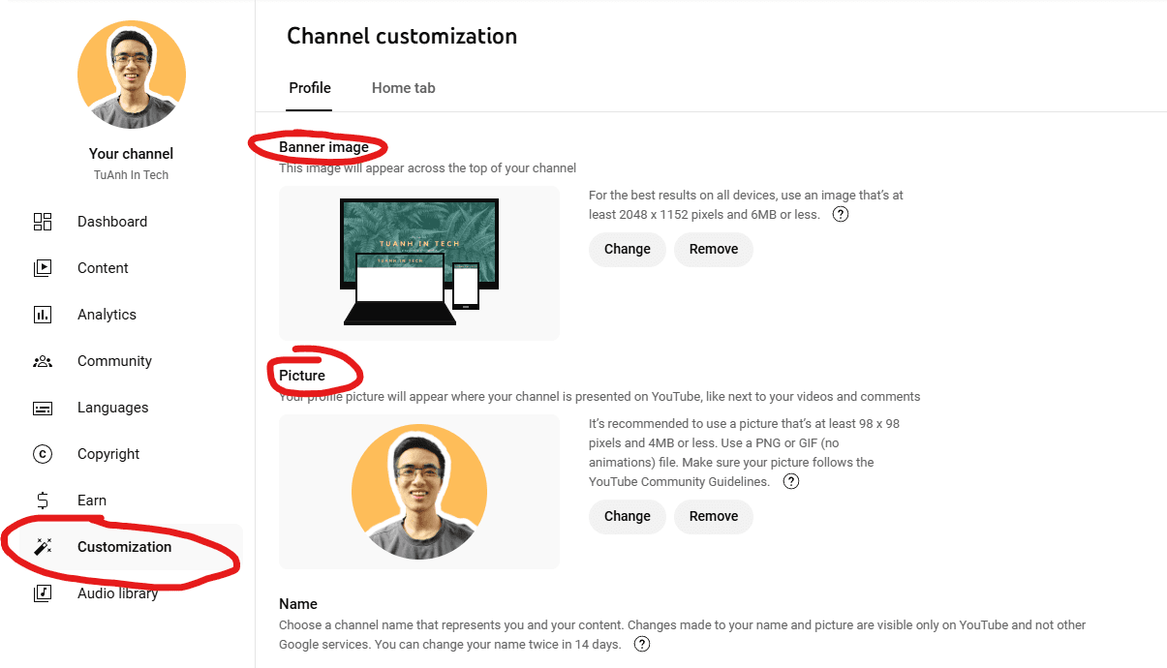
Task: Select the Content icon in the sidebar
Action: click(x=43, y=267)
